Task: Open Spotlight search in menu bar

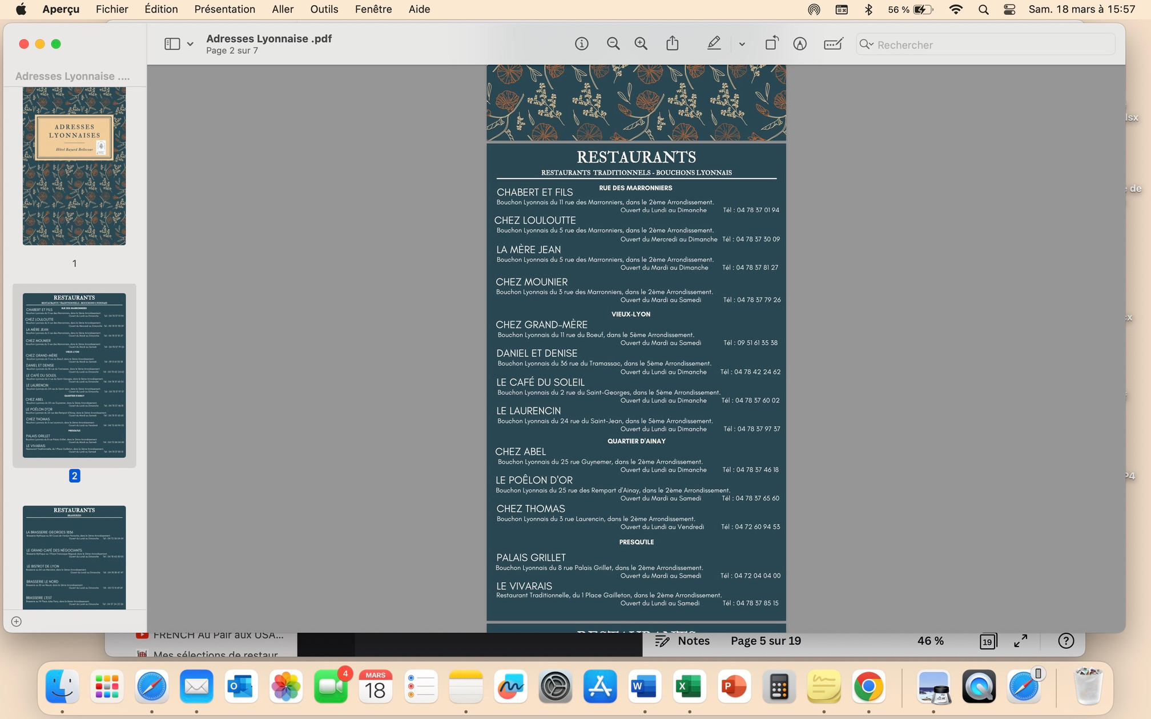Action: pos(983,9)
